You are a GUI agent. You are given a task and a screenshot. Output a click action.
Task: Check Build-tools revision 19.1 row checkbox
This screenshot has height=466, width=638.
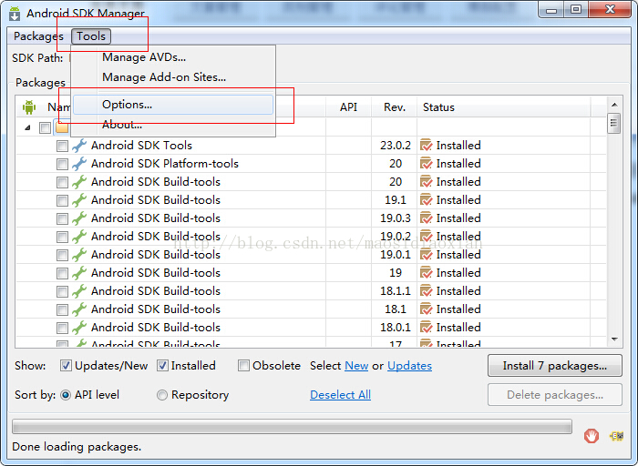point(62,201)
